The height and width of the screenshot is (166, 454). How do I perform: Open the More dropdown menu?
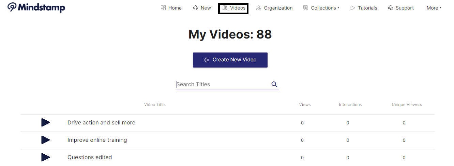click(434, 8)
